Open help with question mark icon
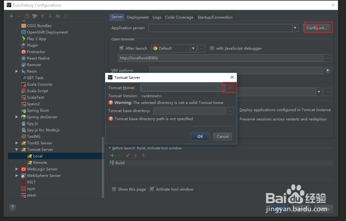The width and height of the screenshot is (346, 221). (12, 207)
